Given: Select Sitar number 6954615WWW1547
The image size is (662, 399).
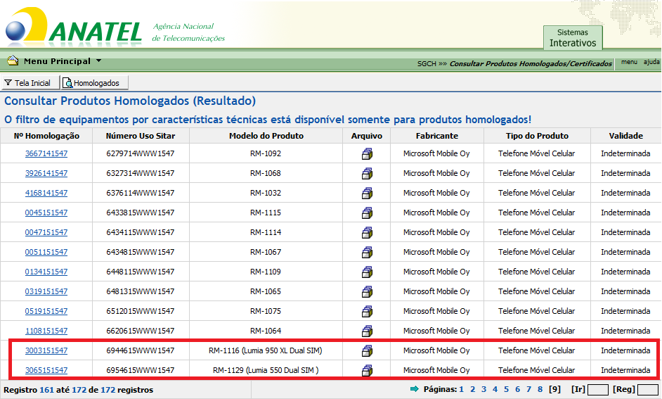Looking at the screenshot, I should pyautogui.click(x=140, y=370).
